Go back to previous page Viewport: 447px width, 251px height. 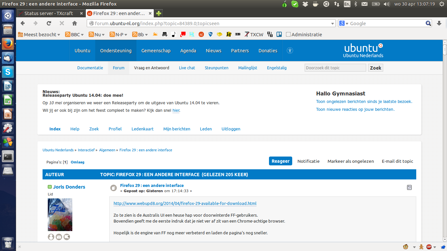pos(23,23)
